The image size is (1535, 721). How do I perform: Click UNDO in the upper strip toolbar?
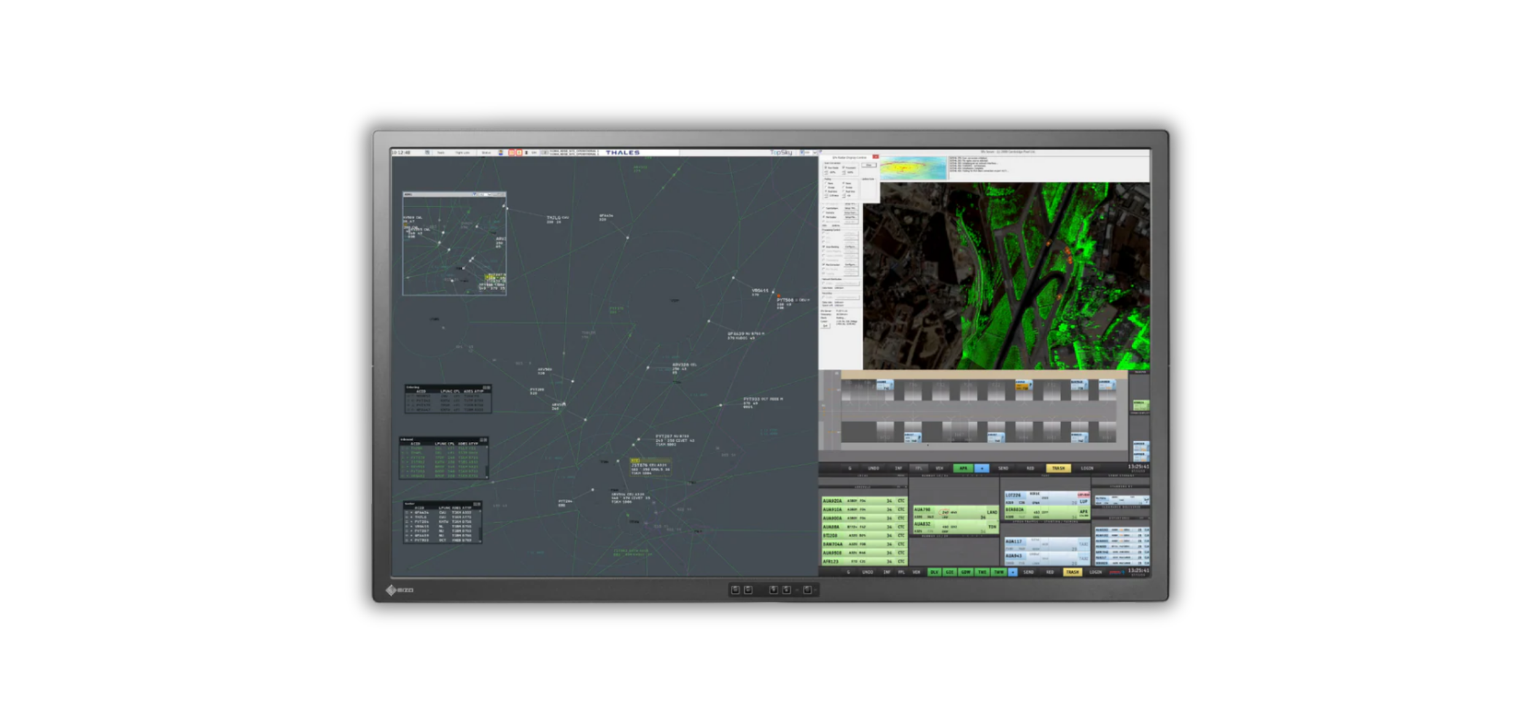873,468
